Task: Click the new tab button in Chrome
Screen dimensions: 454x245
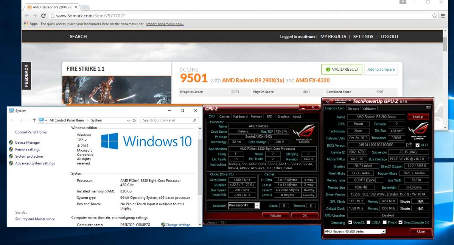Action: 86,7
